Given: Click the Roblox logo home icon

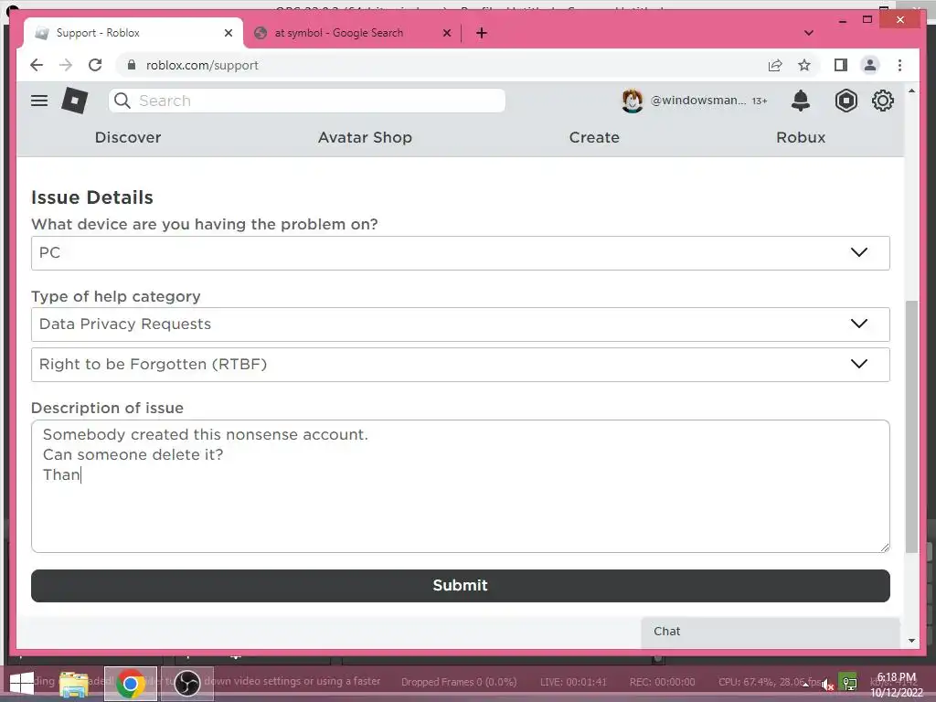Looking at the screenshot, I should coord(75,101).
